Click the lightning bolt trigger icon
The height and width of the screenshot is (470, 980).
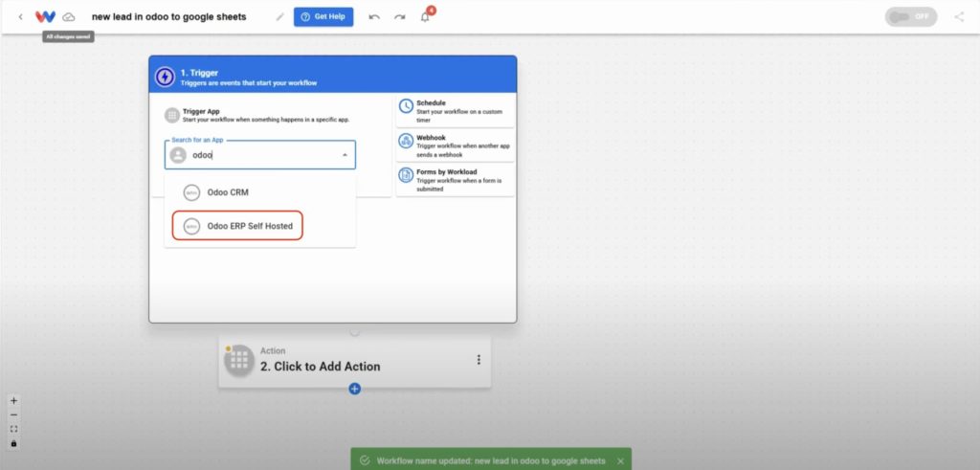[165, 77]
